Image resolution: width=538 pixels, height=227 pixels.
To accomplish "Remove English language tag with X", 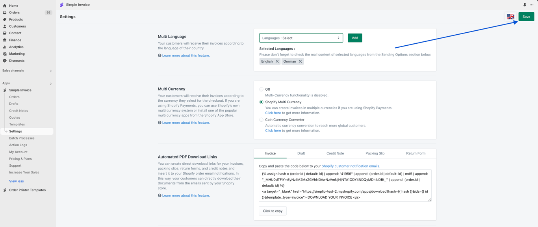I will tap(277, 61).
